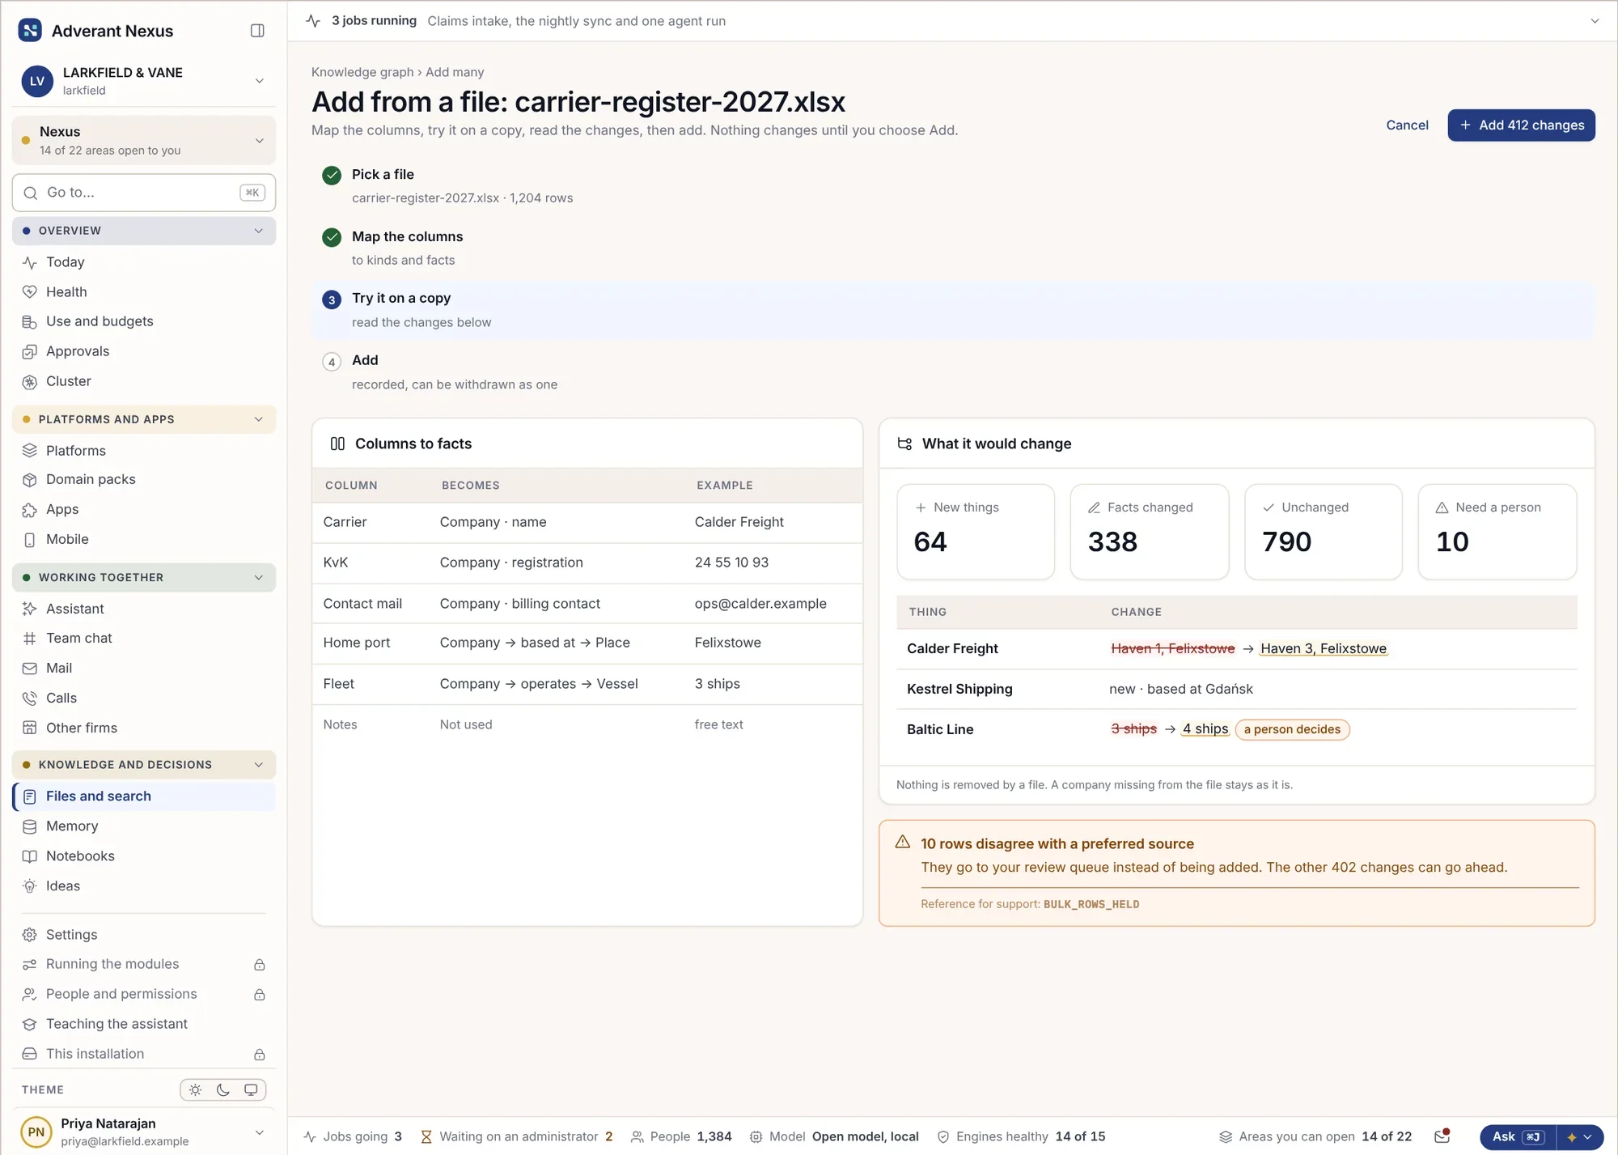Open Use and budgets icon
Image resolution: width=1618 pixels, height=1155 pixels.
(x=30, y=322)
